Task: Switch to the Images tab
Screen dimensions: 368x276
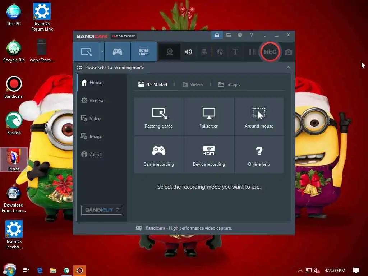Action: click(x=229, y=84)
